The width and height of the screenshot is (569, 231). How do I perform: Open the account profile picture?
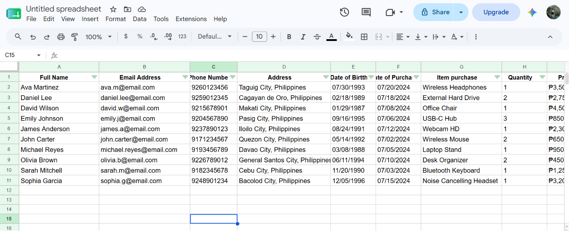[553, 12]
